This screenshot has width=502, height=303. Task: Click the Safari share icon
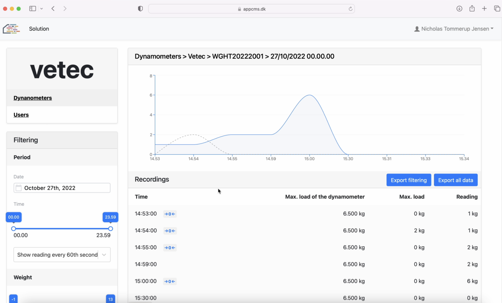point(472,9)
